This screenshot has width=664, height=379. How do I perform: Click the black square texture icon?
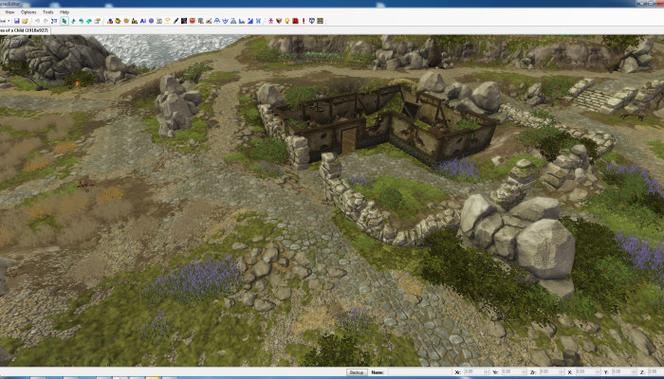tap(184, 21)
